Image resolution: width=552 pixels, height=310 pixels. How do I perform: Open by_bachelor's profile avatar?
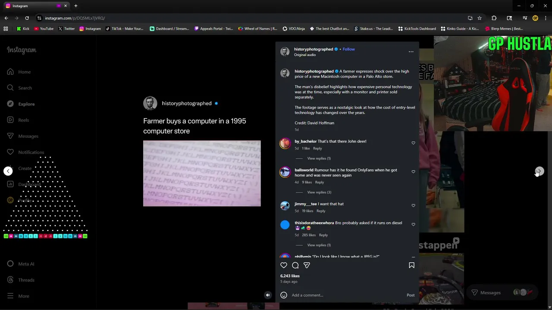(285, 143)
